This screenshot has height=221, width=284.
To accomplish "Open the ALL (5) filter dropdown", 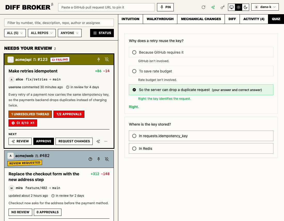I will click(x=15, y=33).
